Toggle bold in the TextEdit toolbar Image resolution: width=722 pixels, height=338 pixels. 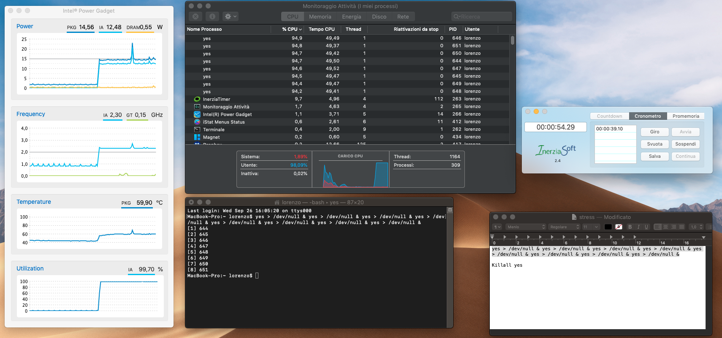[x=630, y=227]
